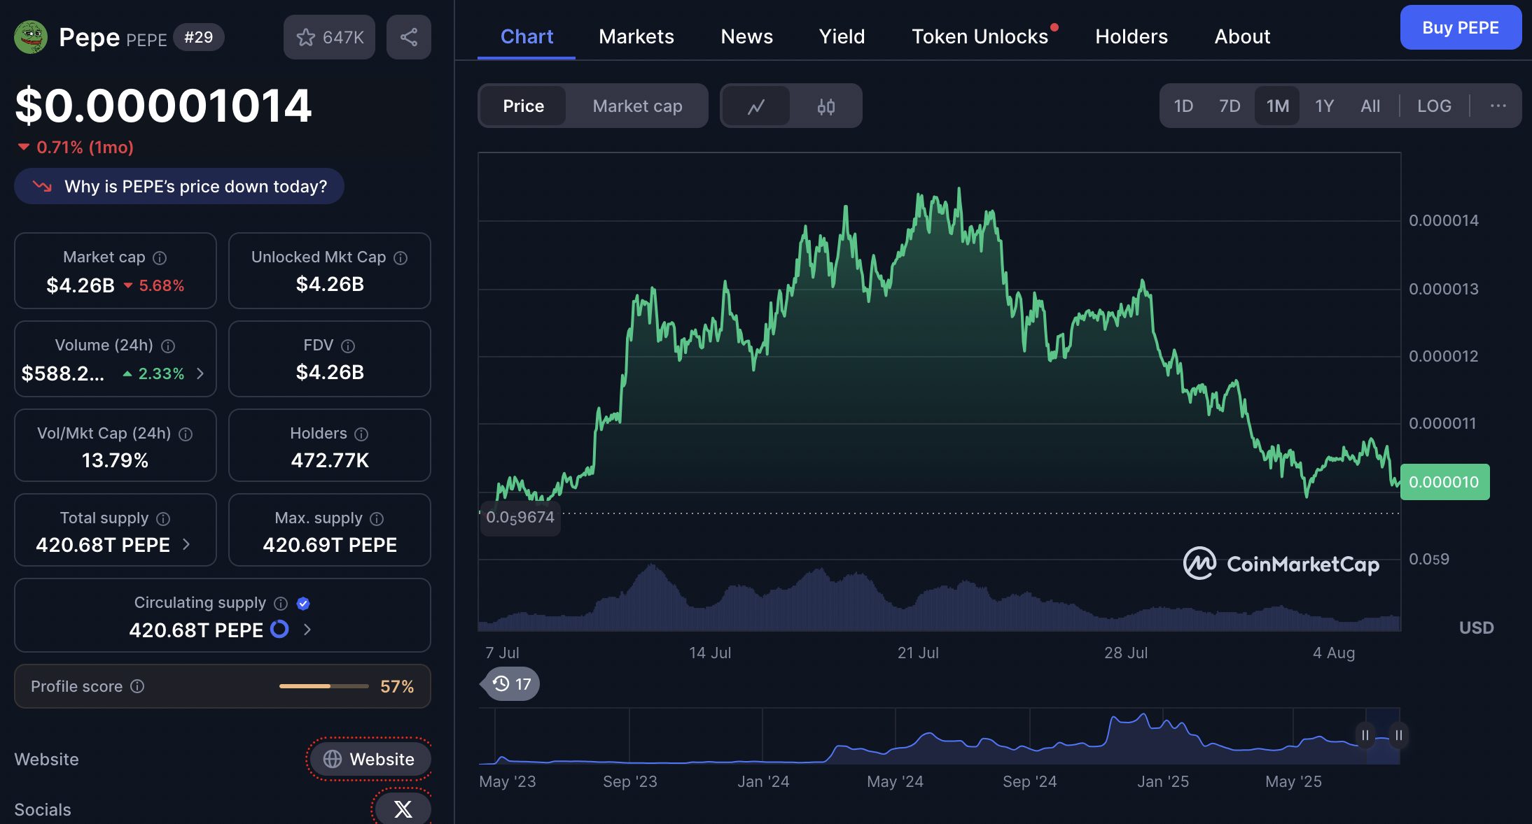This screenshot has width=1532, height=824.
Task: Click the Holders info icon
Action: [361, 434]
